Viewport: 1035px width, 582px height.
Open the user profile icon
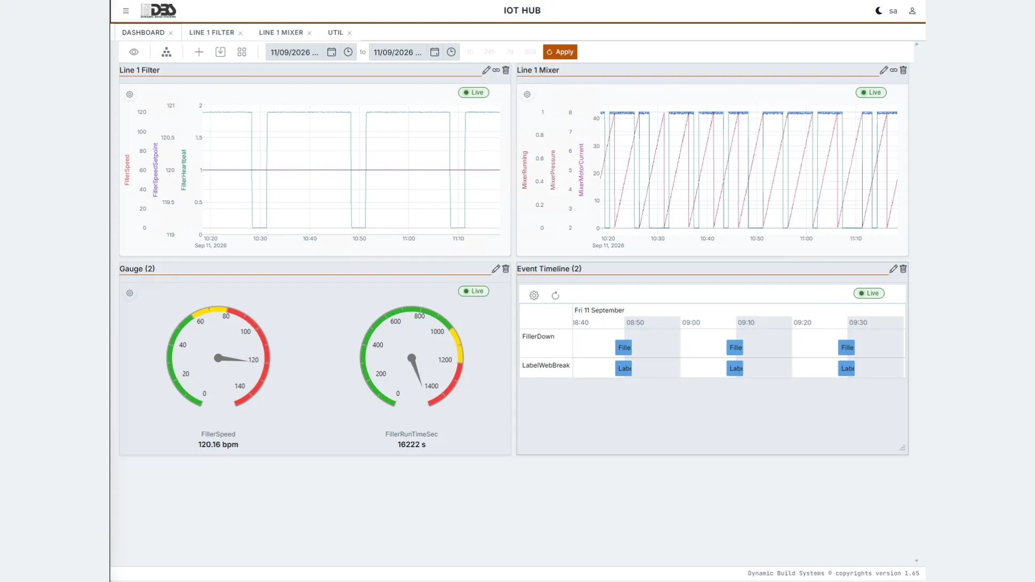point(912,11)
